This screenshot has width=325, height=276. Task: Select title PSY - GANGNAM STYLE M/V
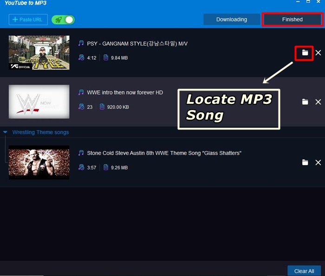137,44
